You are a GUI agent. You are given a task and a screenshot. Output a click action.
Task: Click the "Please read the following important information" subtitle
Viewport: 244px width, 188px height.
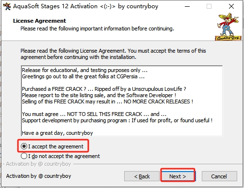pyautogui.click(x=97, y=29)
